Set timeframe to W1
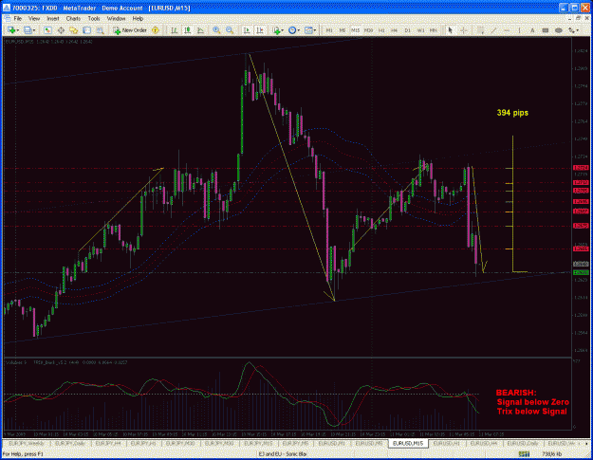Image resolution: width=593 pixels, height=460 pixels. (x=420, y=30)
